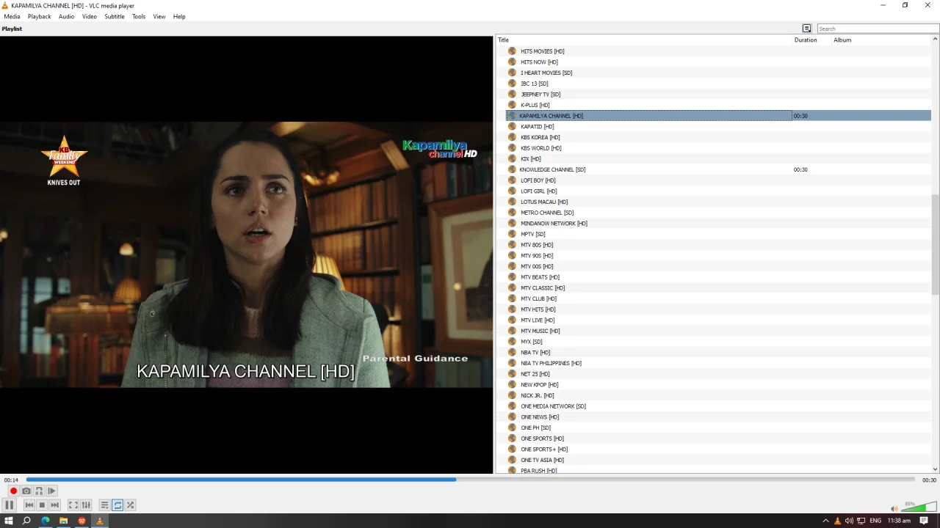Viewport: 940px width, 528px height.
Task: Stop playback with the stop button
Action: click(x=42, y=505)
